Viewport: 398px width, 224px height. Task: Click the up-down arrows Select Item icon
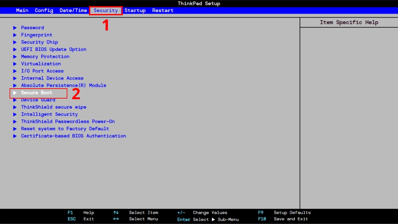pyautogui.click(x=116, y=213)
